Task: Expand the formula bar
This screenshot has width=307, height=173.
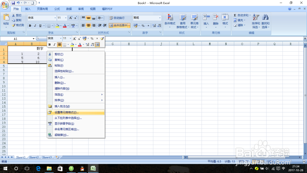Action: [x=305, y=38]
